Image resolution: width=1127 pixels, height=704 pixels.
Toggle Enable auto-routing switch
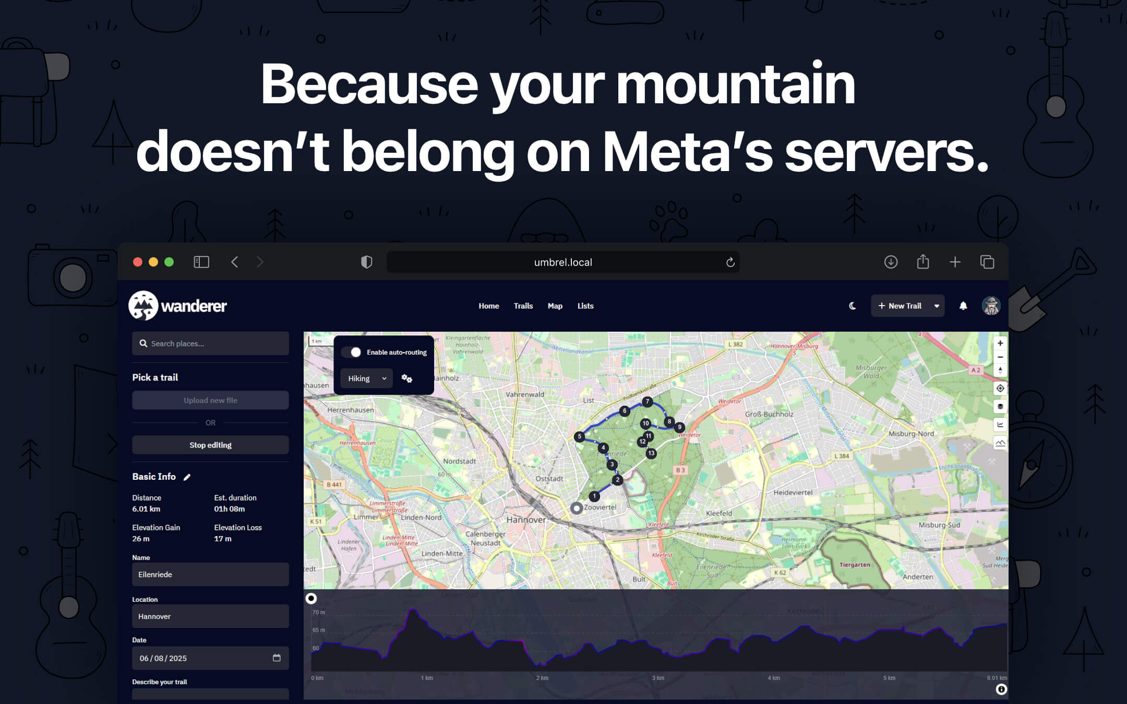[352, 353]
